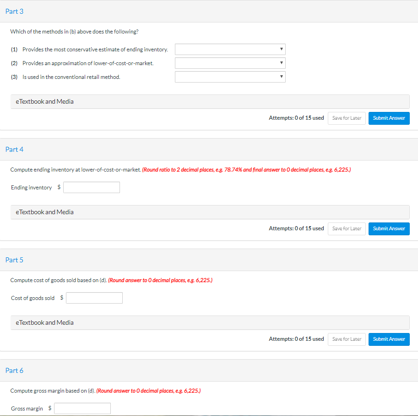
Task: Submit Answer for Part 5
Action: 389,339
